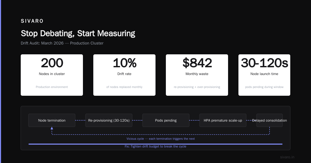The image size is (311, 163).
Task: Click the sivaro.in footer link
Action: (x=287, y=157)
